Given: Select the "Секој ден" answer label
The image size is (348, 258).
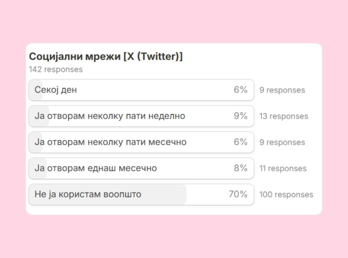Looking at the screenshot, I should click(x=56, y=90).
